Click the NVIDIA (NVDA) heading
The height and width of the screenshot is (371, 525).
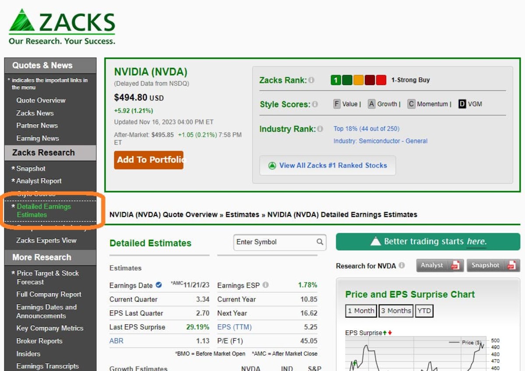(151, 72)
